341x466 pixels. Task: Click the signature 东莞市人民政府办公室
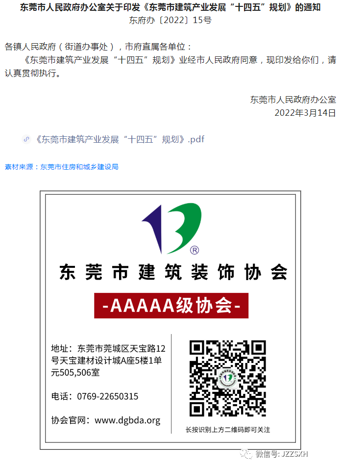point(293,100)
